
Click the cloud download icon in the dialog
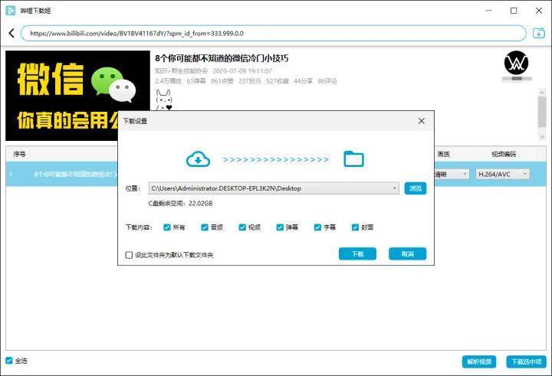pyautogui.click(x=198, y=159)
